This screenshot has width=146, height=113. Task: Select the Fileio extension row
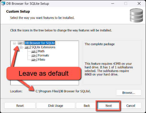pos(42,60)
